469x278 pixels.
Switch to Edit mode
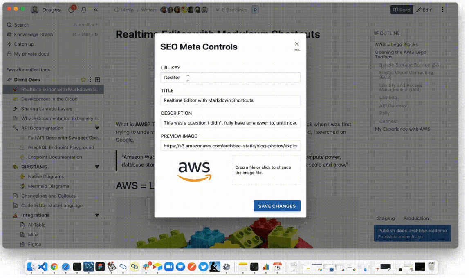(424, 10)
